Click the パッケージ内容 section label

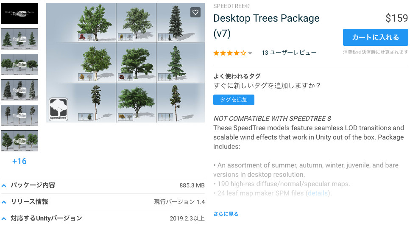tap(33, 185)
